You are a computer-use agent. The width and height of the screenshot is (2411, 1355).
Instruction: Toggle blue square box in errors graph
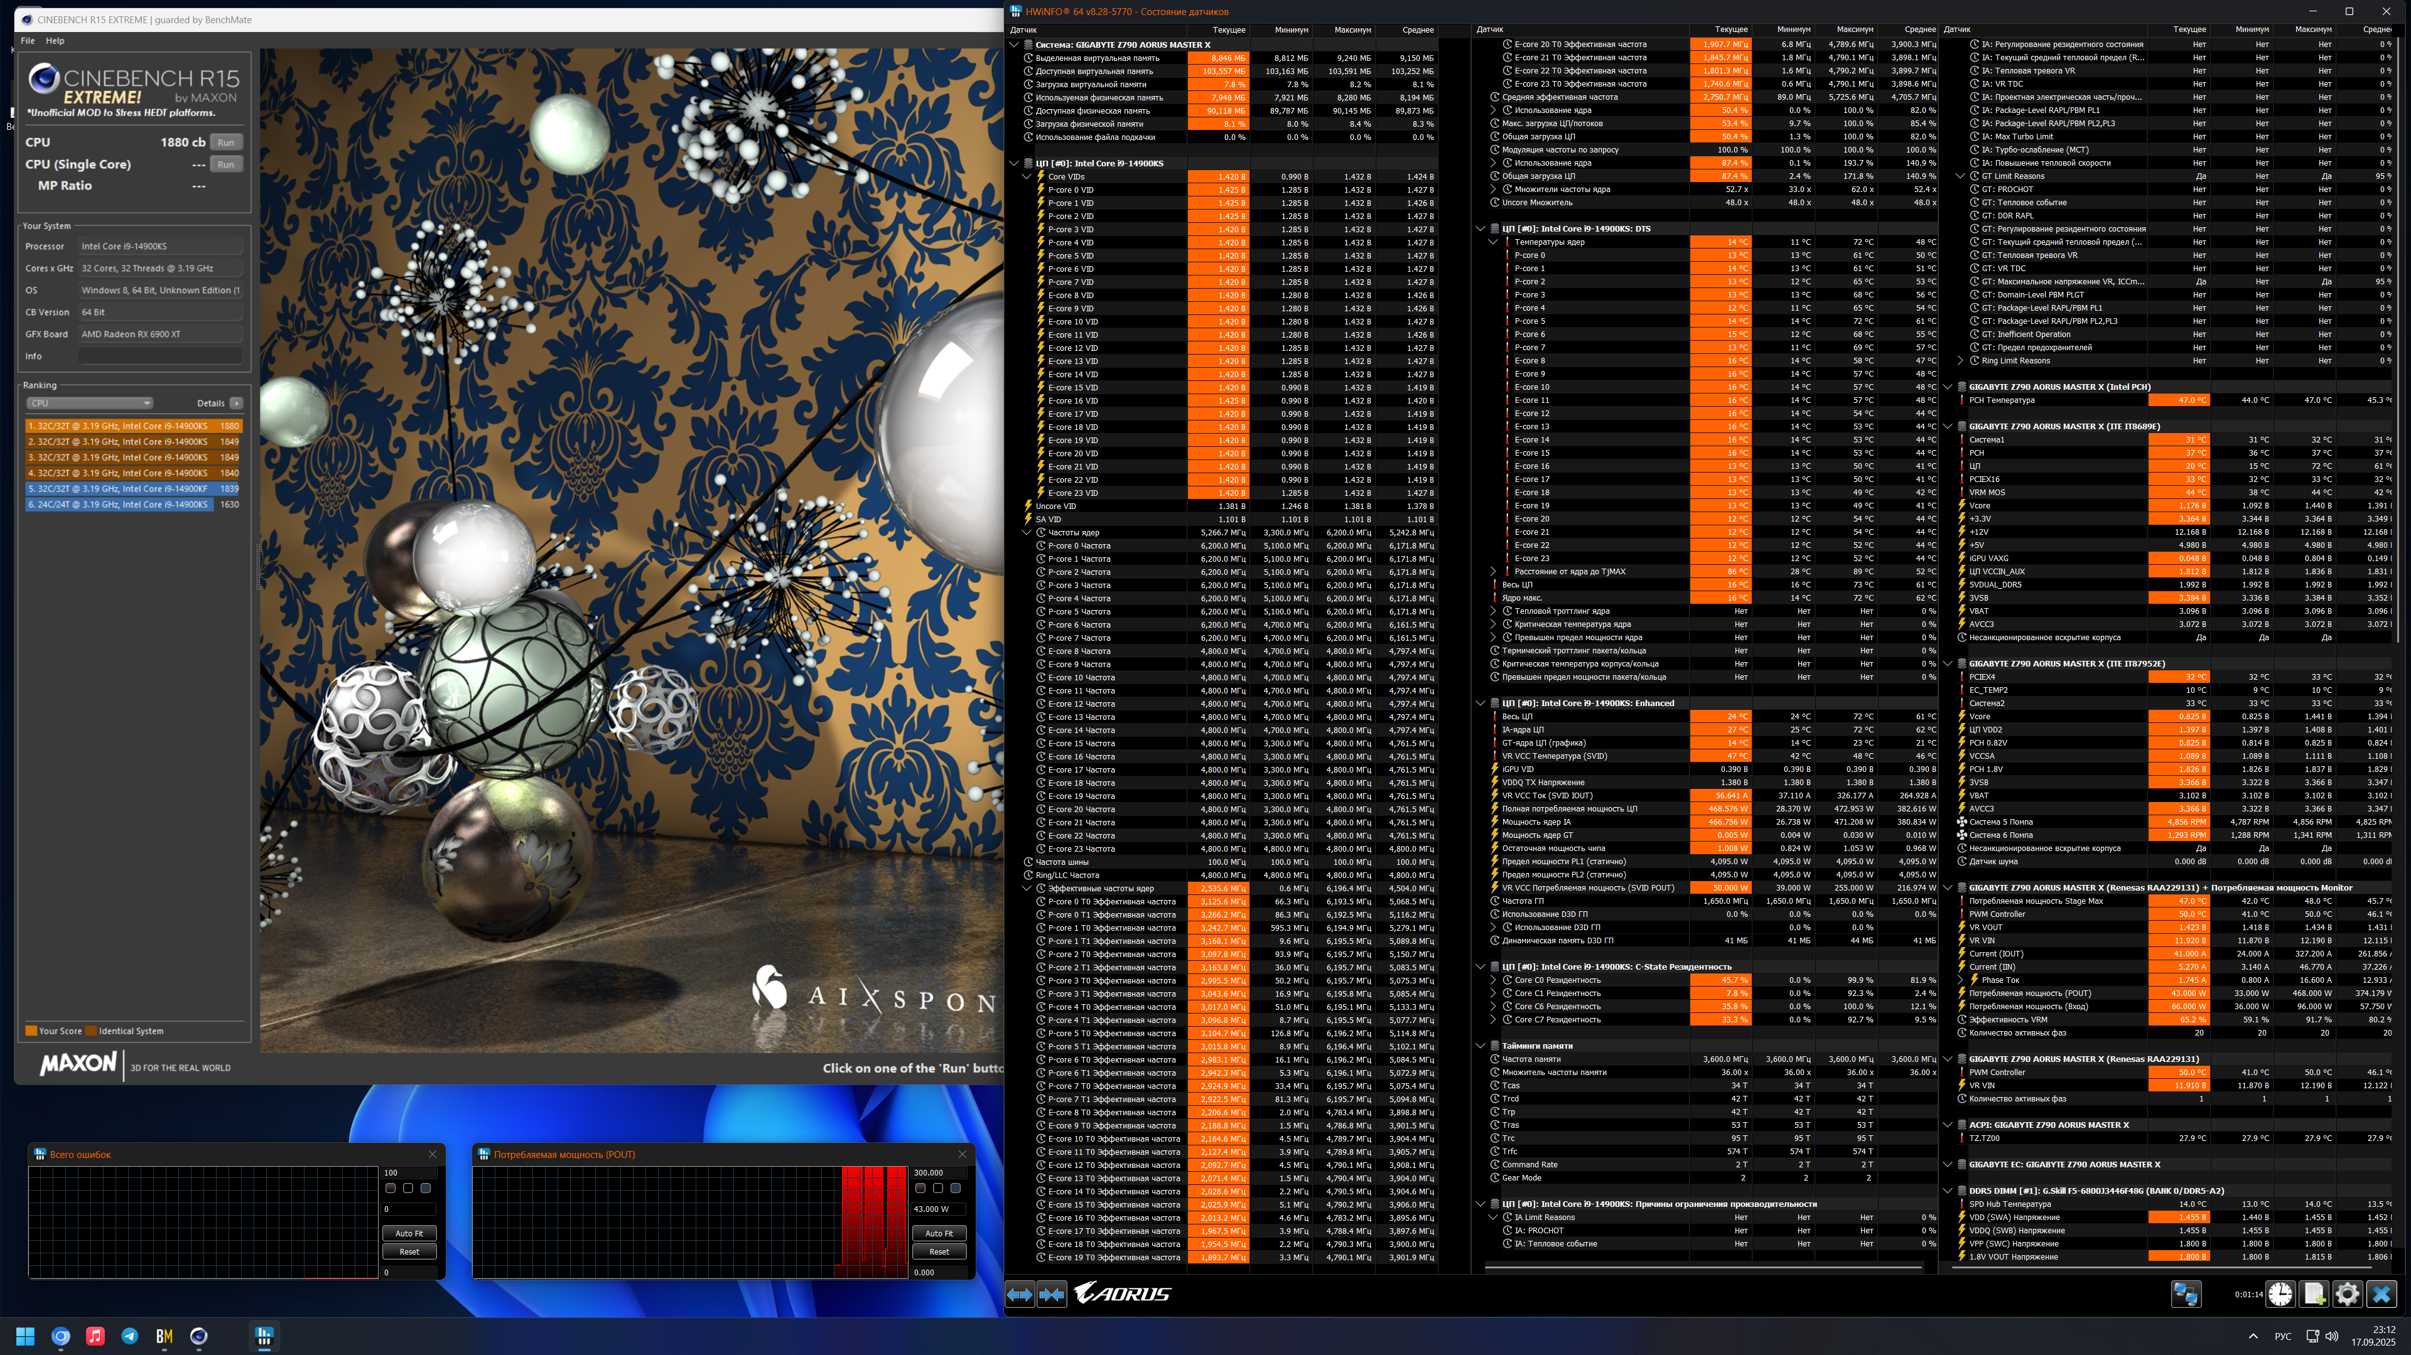tap(426, 1189)
